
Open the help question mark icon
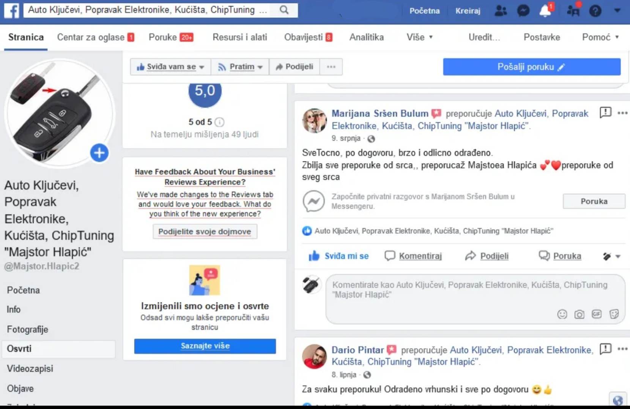pyautogui.click(x=595, y=11)
